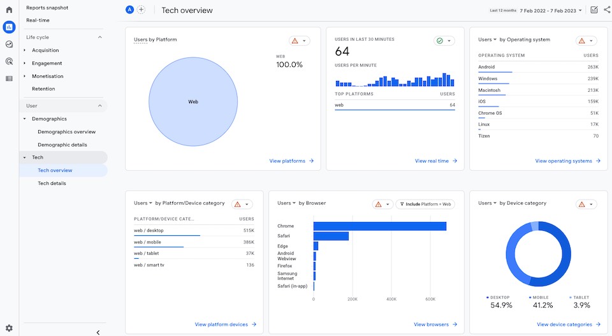612x336 pixels.
Task: Click the Users by Platform card title
Action: 156,40
